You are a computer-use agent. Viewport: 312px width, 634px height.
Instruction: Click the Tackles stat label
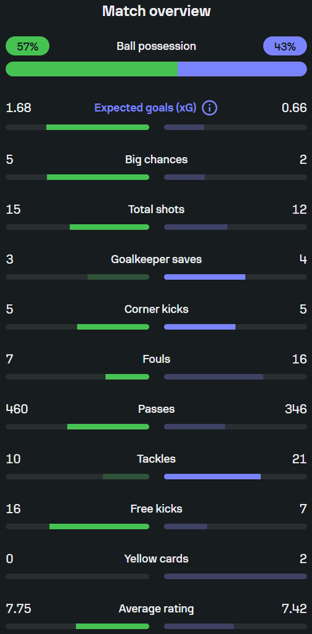point(157,459)
